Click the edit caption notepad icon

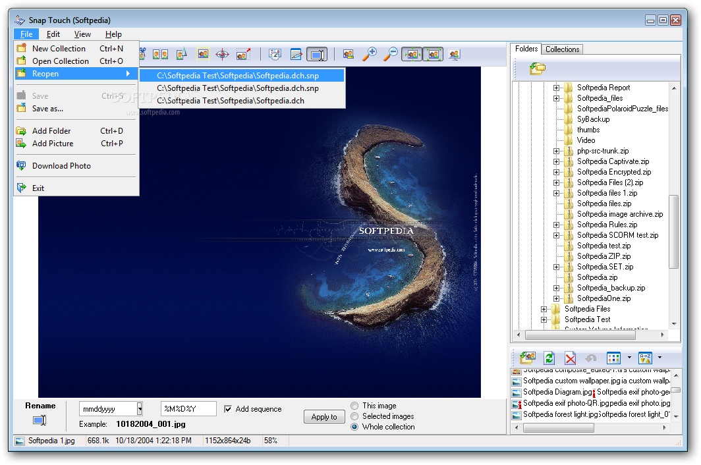tap(296, 55)
